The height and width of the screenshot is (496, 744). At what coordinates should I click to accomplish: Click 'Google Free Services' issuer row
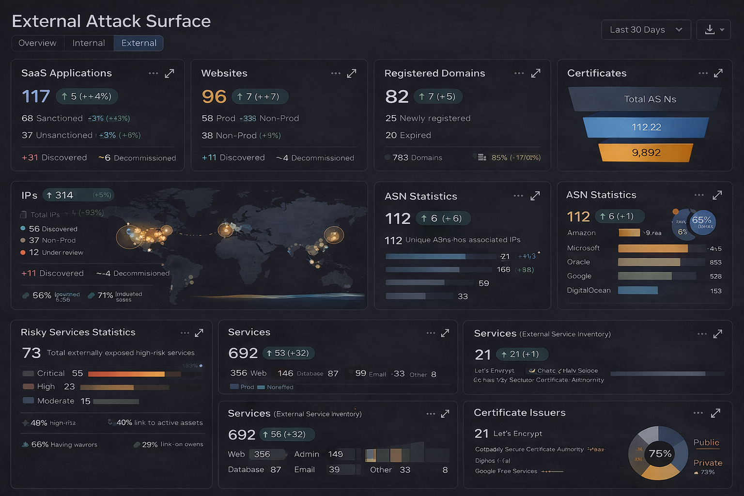(x=506, y=471)
